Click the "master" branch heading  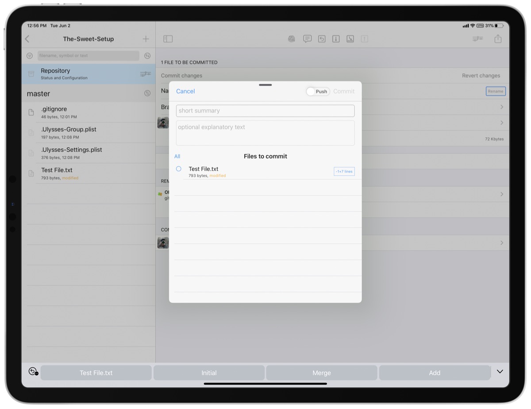38,93
